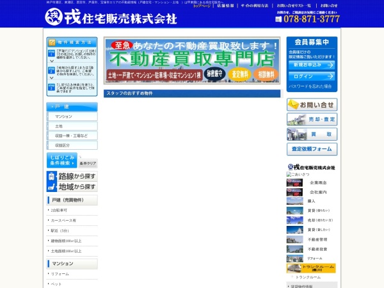Select 収益区分 category
Screen dimensions: 384x288
pyautogui.click(x=72, y=145)
